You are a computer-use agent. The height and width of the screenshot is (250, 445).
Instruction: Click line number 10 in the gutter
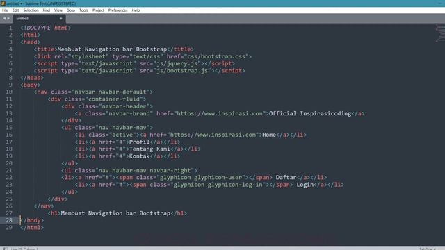(9, 92)
